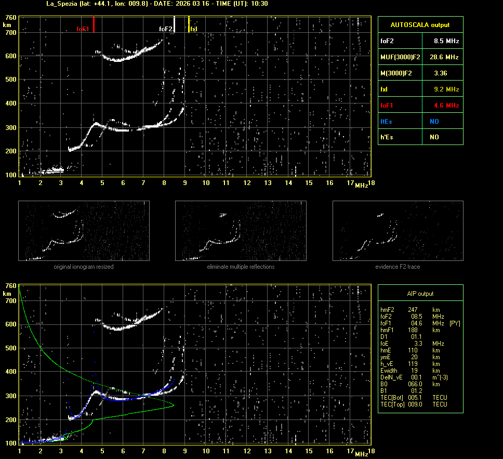Open the 'eliminate multiple reflections' thumbnail
503x459 pixels.
pos(241,231)
